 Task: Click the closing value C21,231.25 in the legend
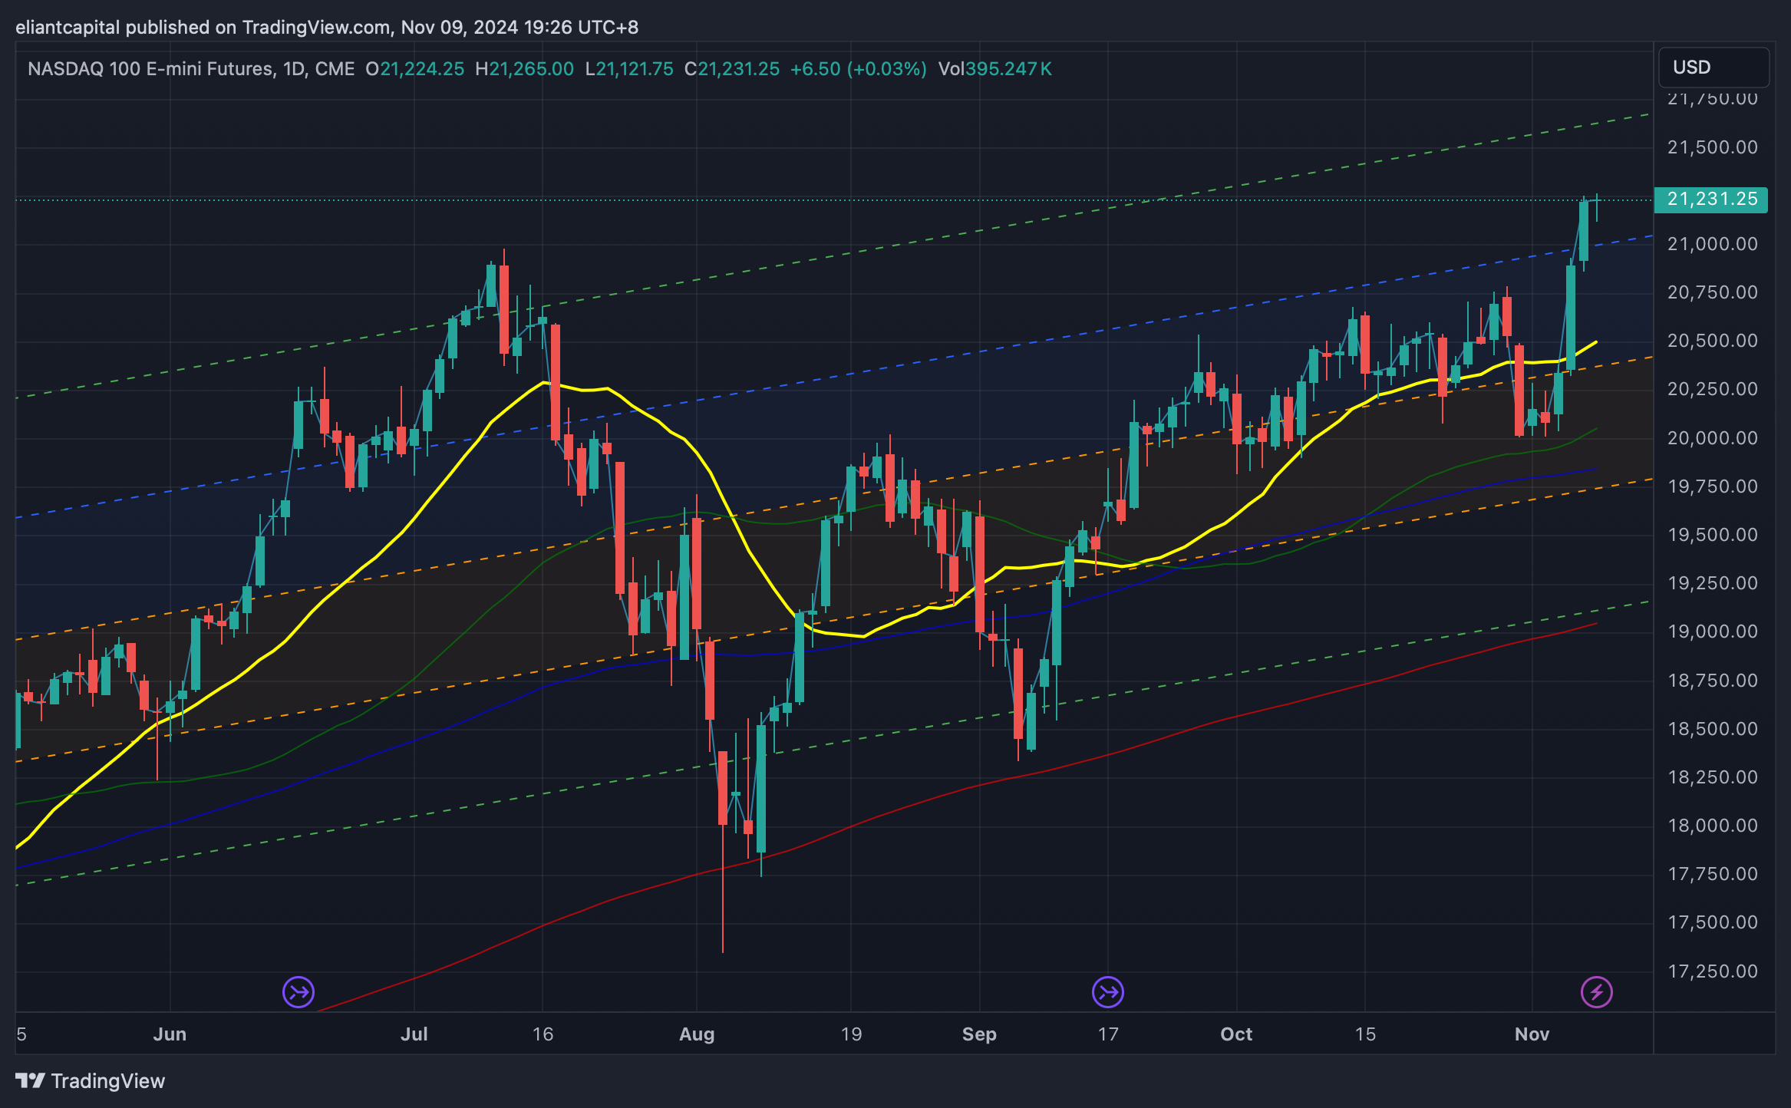pyautogui.click(x=732, y=69)
